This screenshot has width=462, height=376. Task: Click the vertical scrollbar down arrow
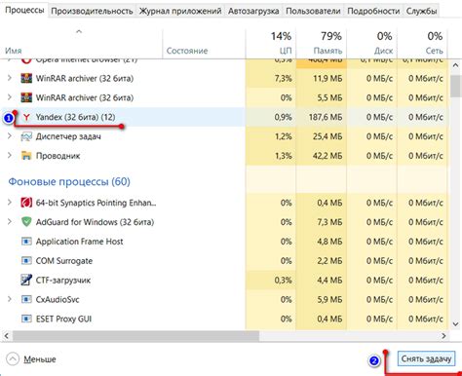point(455,323)
